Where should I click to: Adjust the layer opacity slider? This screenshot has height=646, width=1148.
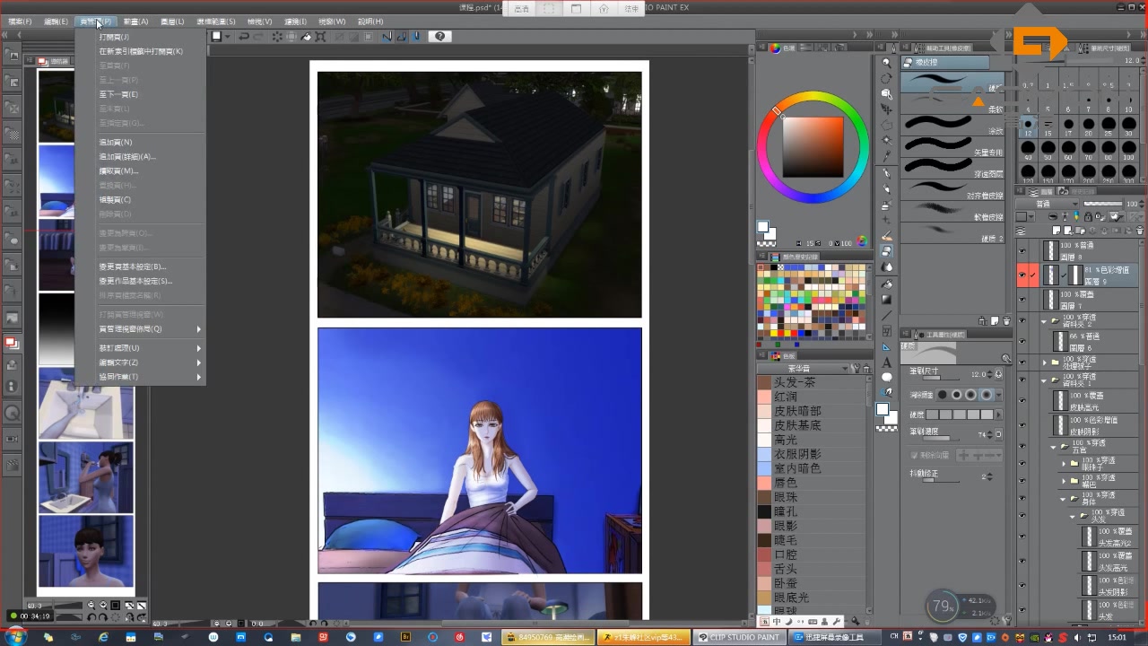coord(1104,204)
